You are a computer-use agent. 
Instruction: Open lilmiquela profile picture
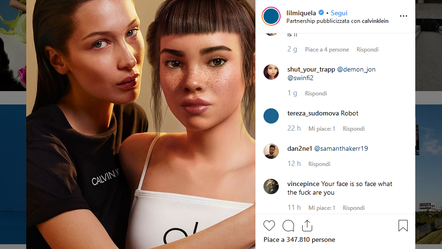271,16
